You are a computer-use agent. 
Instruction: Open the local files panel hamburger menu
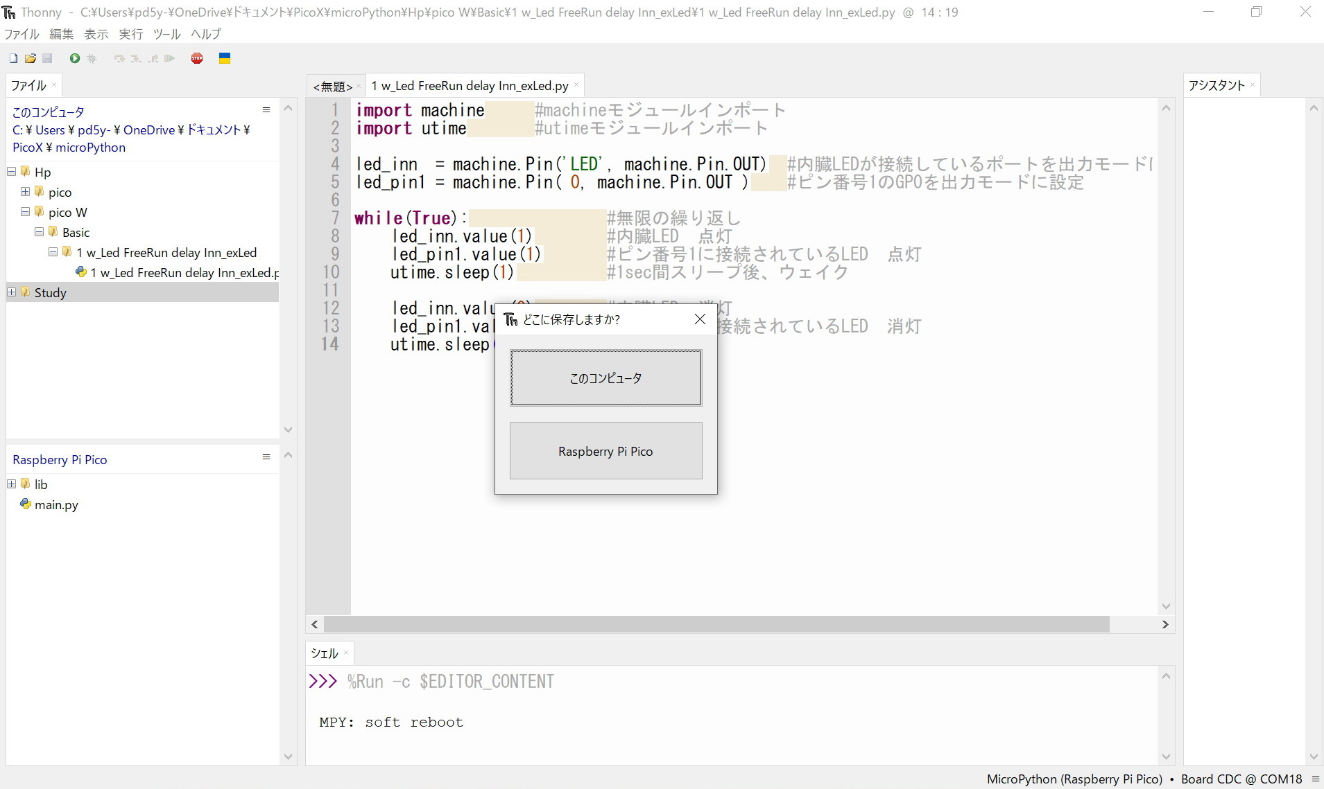[x=266, y=110]
